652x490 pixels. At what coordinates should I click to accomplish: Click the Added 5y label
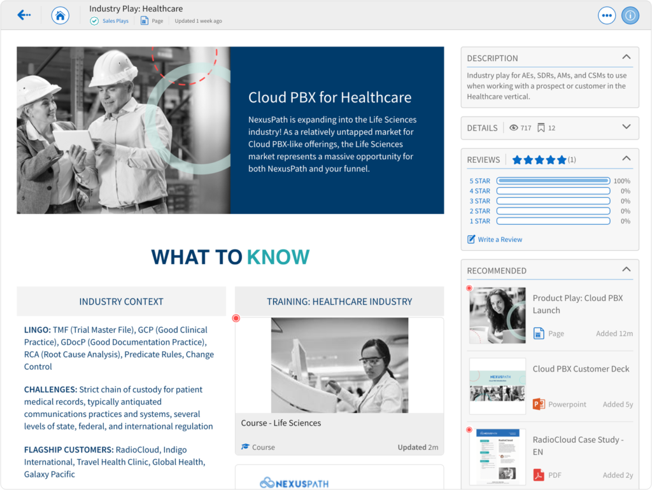618,404
